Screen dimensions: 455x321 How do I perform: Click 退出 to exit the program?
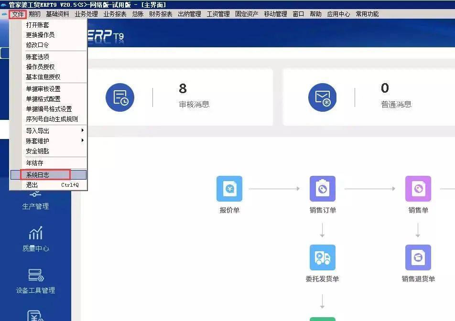tap(32, 185)
